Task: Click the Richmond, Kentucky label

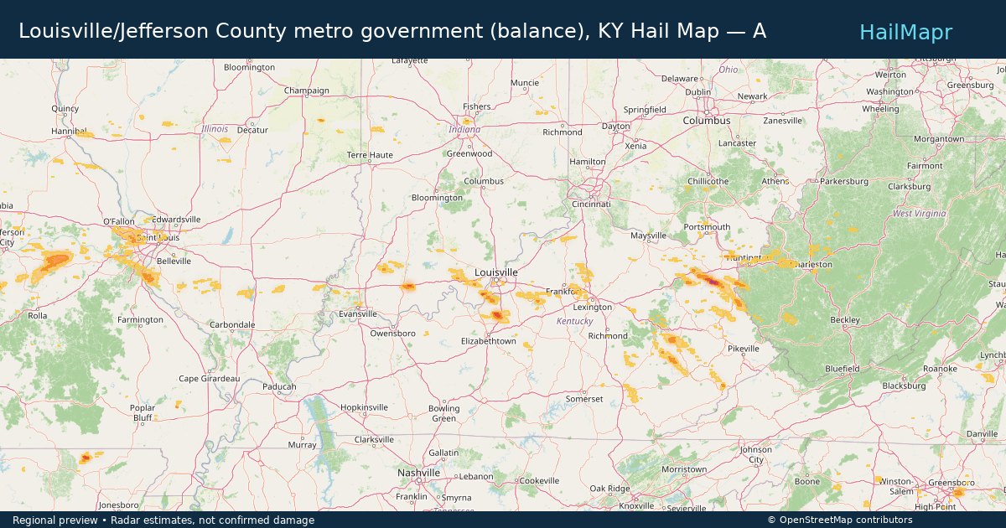Action: [608, 336]
